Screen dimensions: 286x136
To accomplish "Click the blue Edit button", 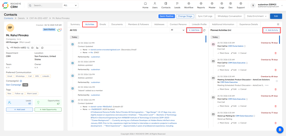I will (276, 16).
